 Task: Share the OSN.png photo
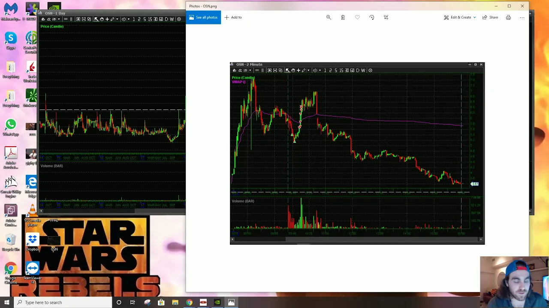(490, 17)
